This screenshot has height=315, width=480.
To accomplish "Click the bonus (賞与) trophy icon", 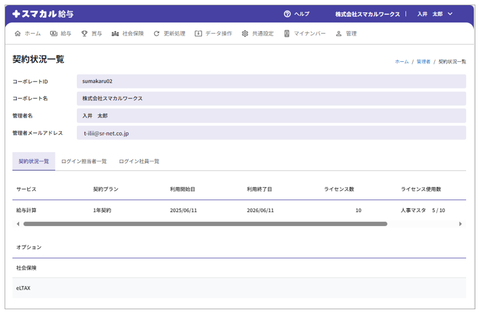I will (x=84, y=34).
